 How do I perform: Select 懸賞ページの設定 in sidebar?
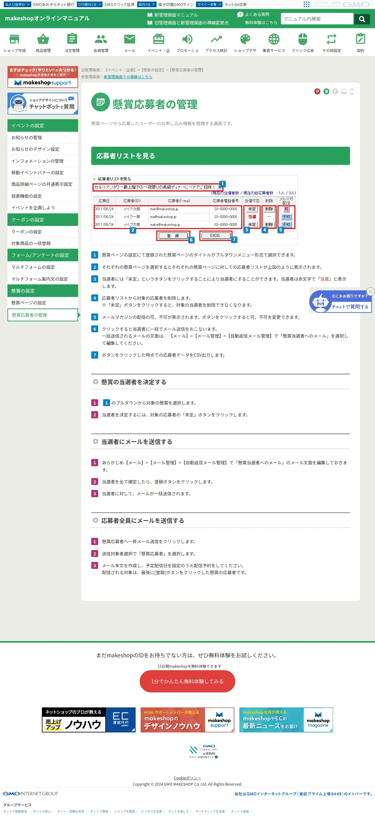tap(43, 303)
